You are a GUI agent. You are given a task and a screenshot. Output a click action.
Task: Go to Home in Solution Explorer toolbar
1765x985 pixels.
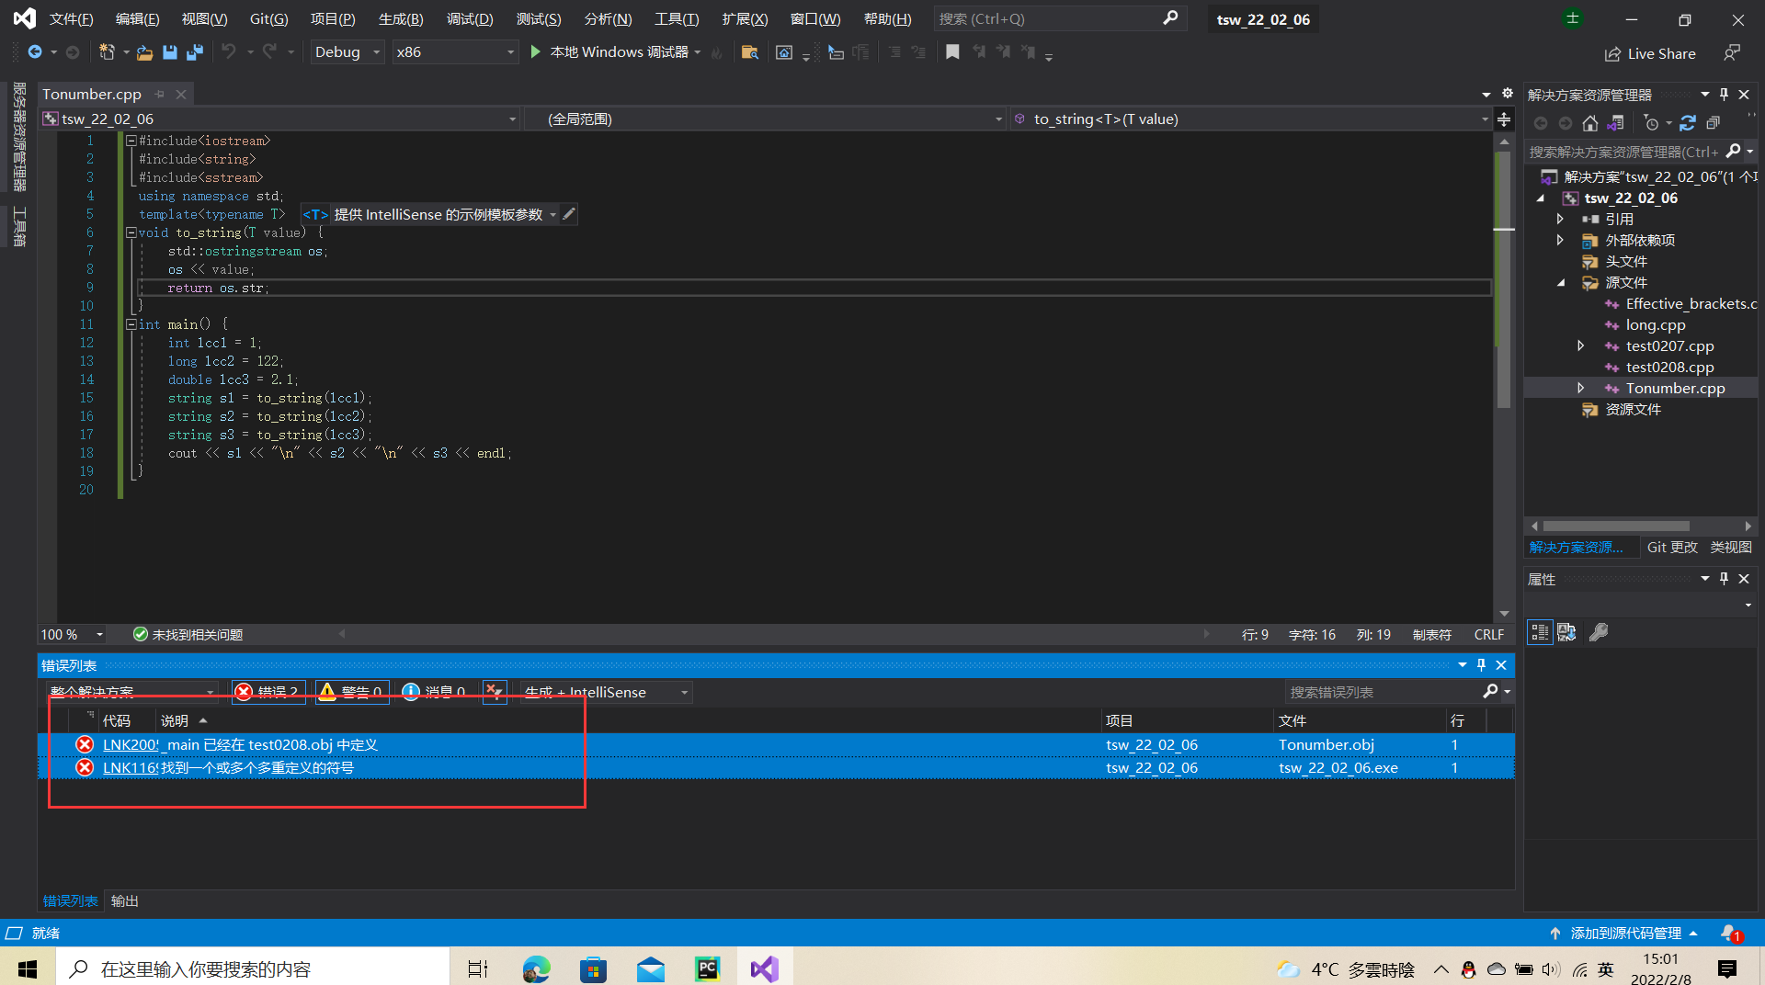coord(1590,123)
